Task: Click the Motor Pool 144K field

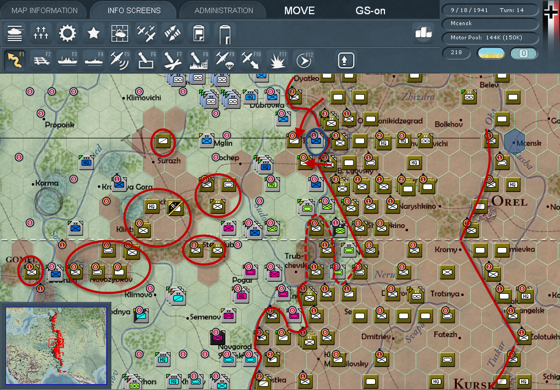Action: click(x=490, y=38)
